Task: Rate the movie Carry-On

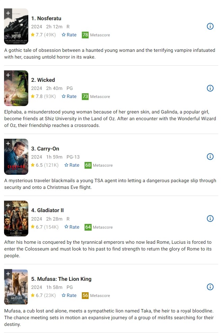Action: pos(72,165)
